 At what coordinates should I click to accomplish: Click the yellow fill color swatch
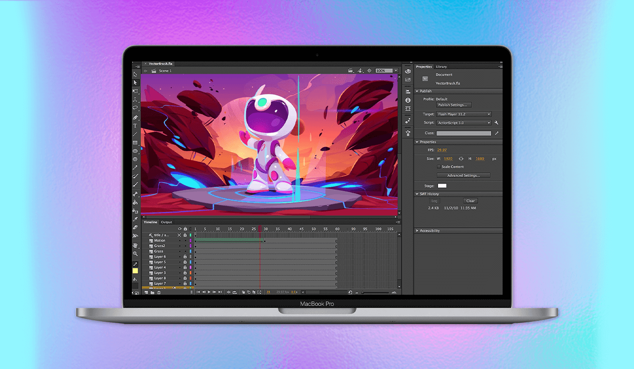(135, 271)
